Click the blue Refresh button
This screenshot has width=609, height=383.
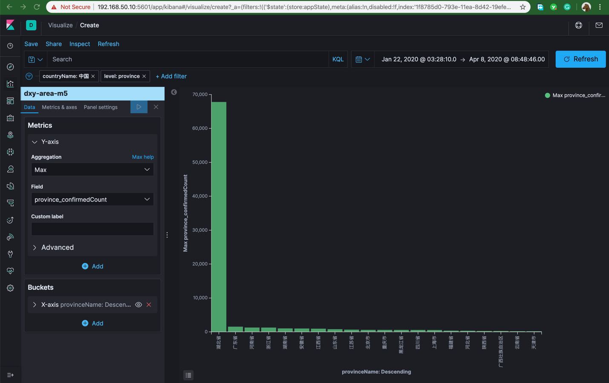click(x=580, y=59)
